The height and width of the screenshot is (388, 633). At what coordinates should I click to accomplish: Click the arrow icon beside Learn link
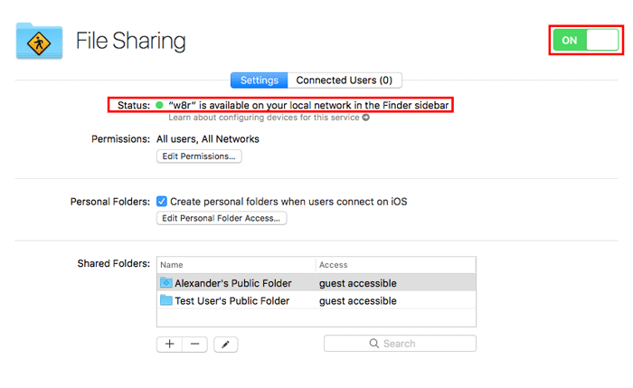(365, 118)
